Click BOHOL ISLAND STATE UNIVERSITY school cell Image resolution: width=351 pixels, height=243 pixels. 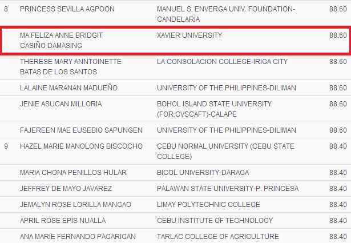point(214,109)
